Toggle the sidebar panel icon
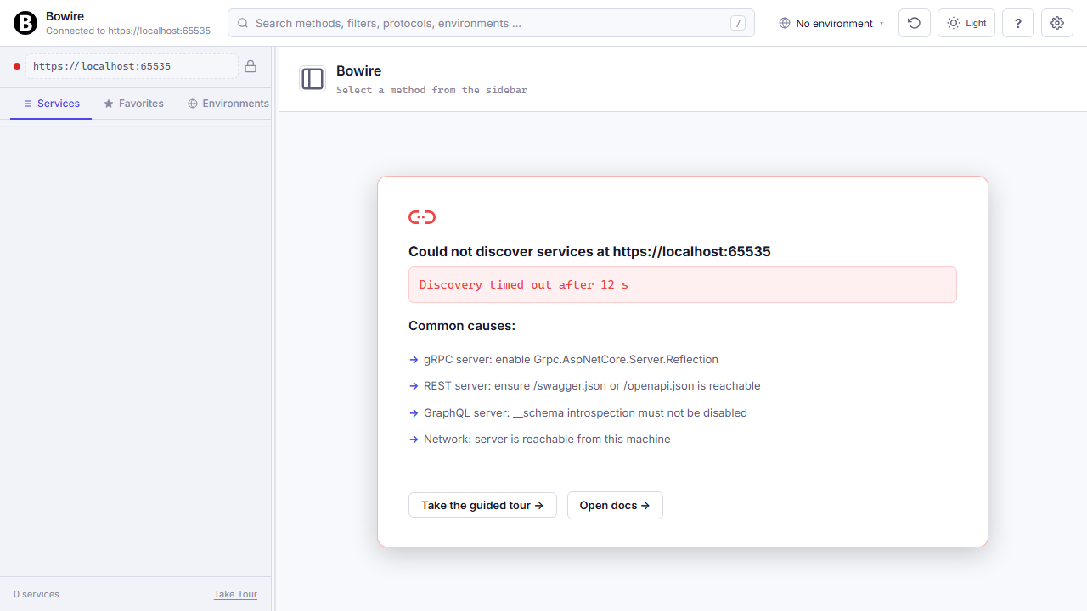The height and width of the screenshot is (611, 1087). (x=313, y=79)
